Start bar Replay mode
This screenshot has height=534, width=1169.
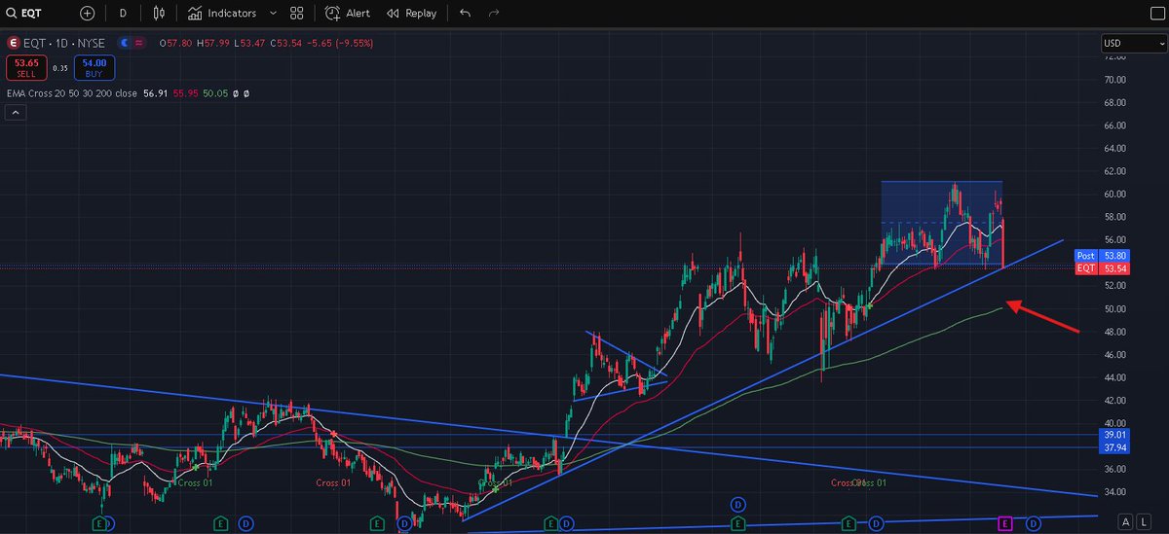click(411, 14)
